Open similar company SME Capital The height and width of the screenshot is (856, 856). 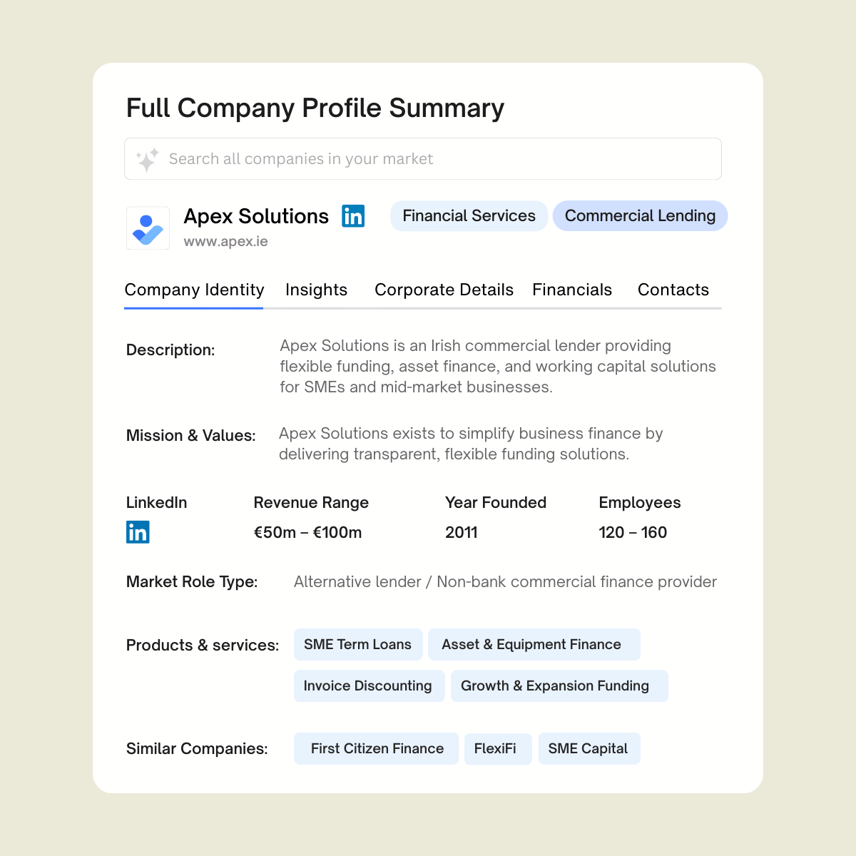588,749
